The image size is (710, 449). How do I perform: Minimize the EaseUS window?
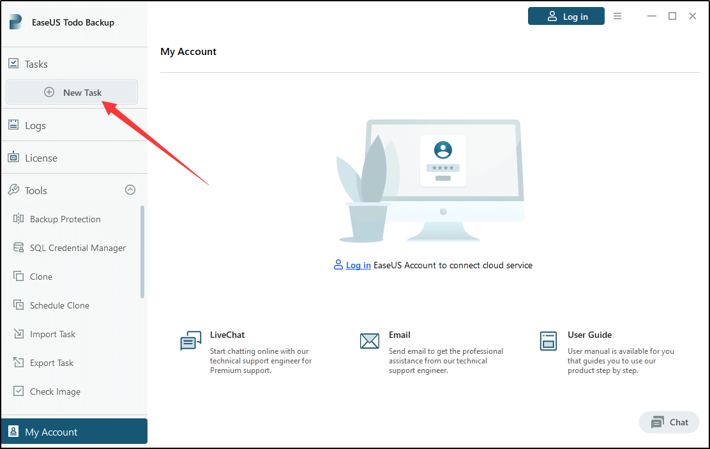(x=652, y=16)
